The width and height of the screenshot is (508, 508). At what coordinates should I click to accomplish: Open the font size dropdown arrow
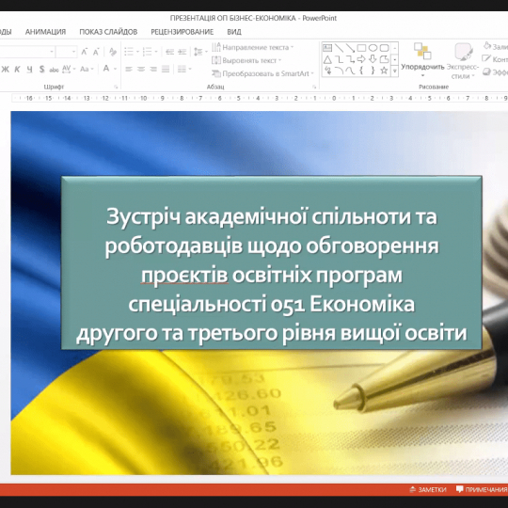74,52
